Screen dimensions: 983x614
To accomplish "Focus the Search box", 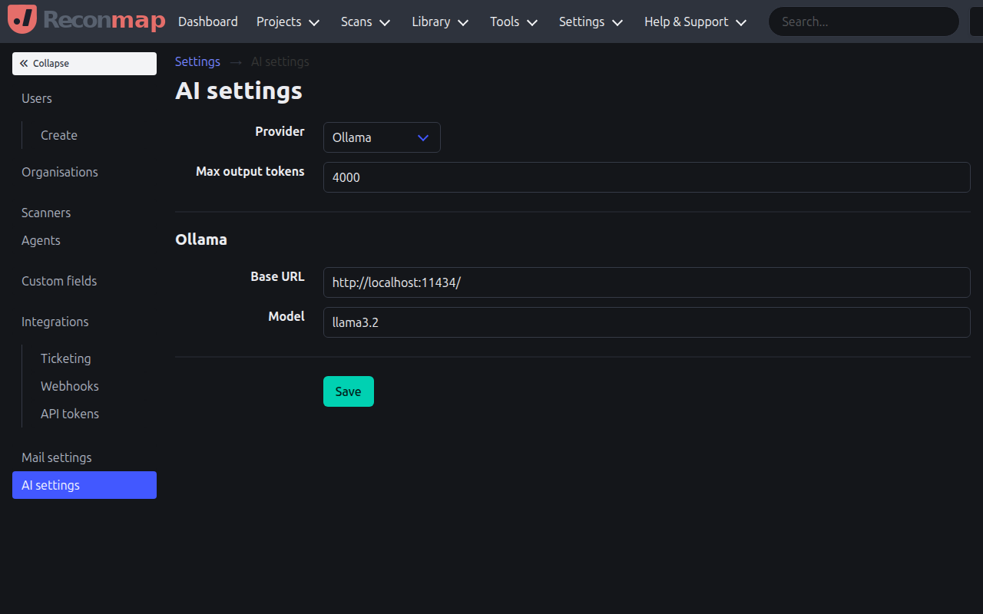I will coord(862,21).
